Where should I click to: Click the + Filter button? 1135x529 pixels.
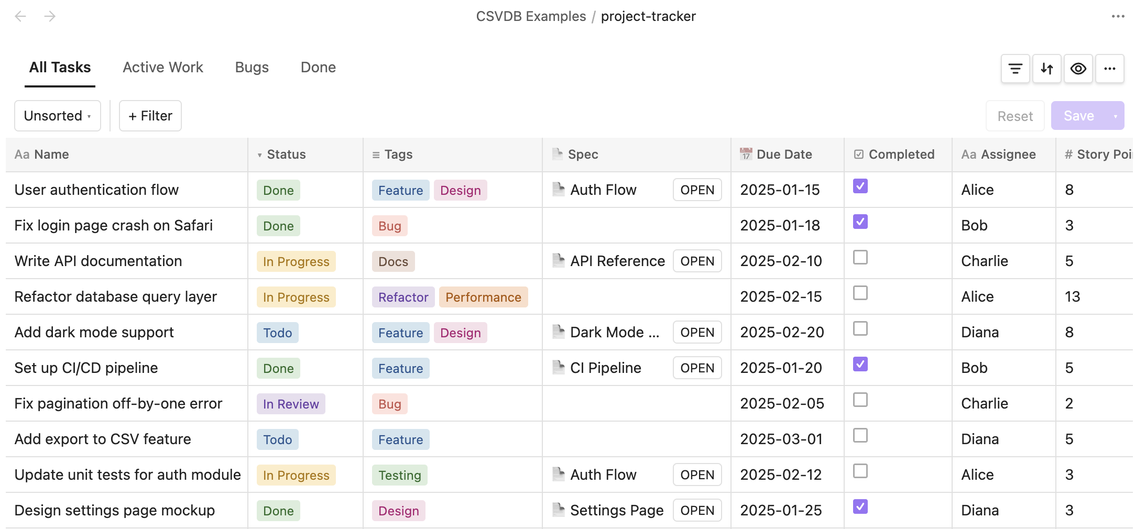150,116
